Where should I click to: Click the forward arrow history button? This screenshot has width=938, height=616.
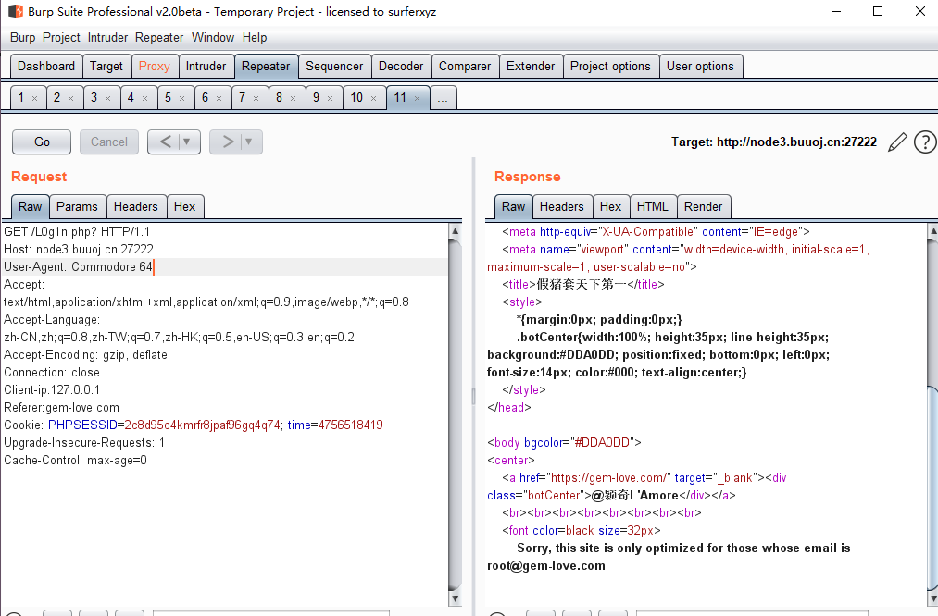pyautogui.click(x=227, y=142)
